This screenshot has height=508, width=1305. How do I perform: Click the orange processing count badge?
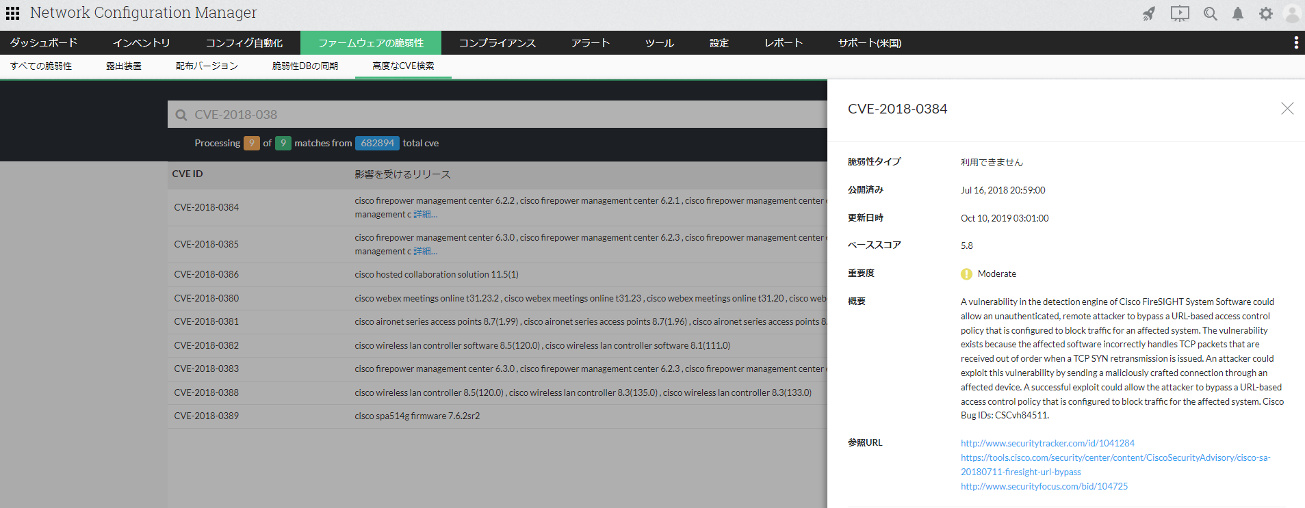[x=252, y=144]
